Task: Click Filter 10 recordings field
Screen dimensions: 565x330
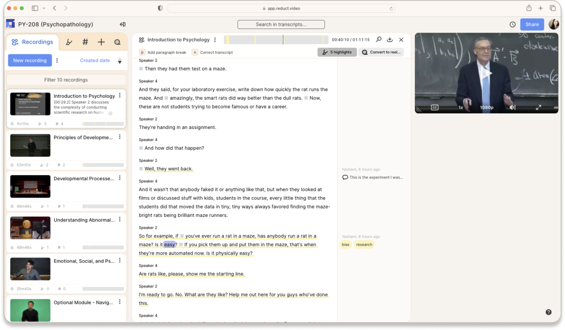Action: point(66,80)
